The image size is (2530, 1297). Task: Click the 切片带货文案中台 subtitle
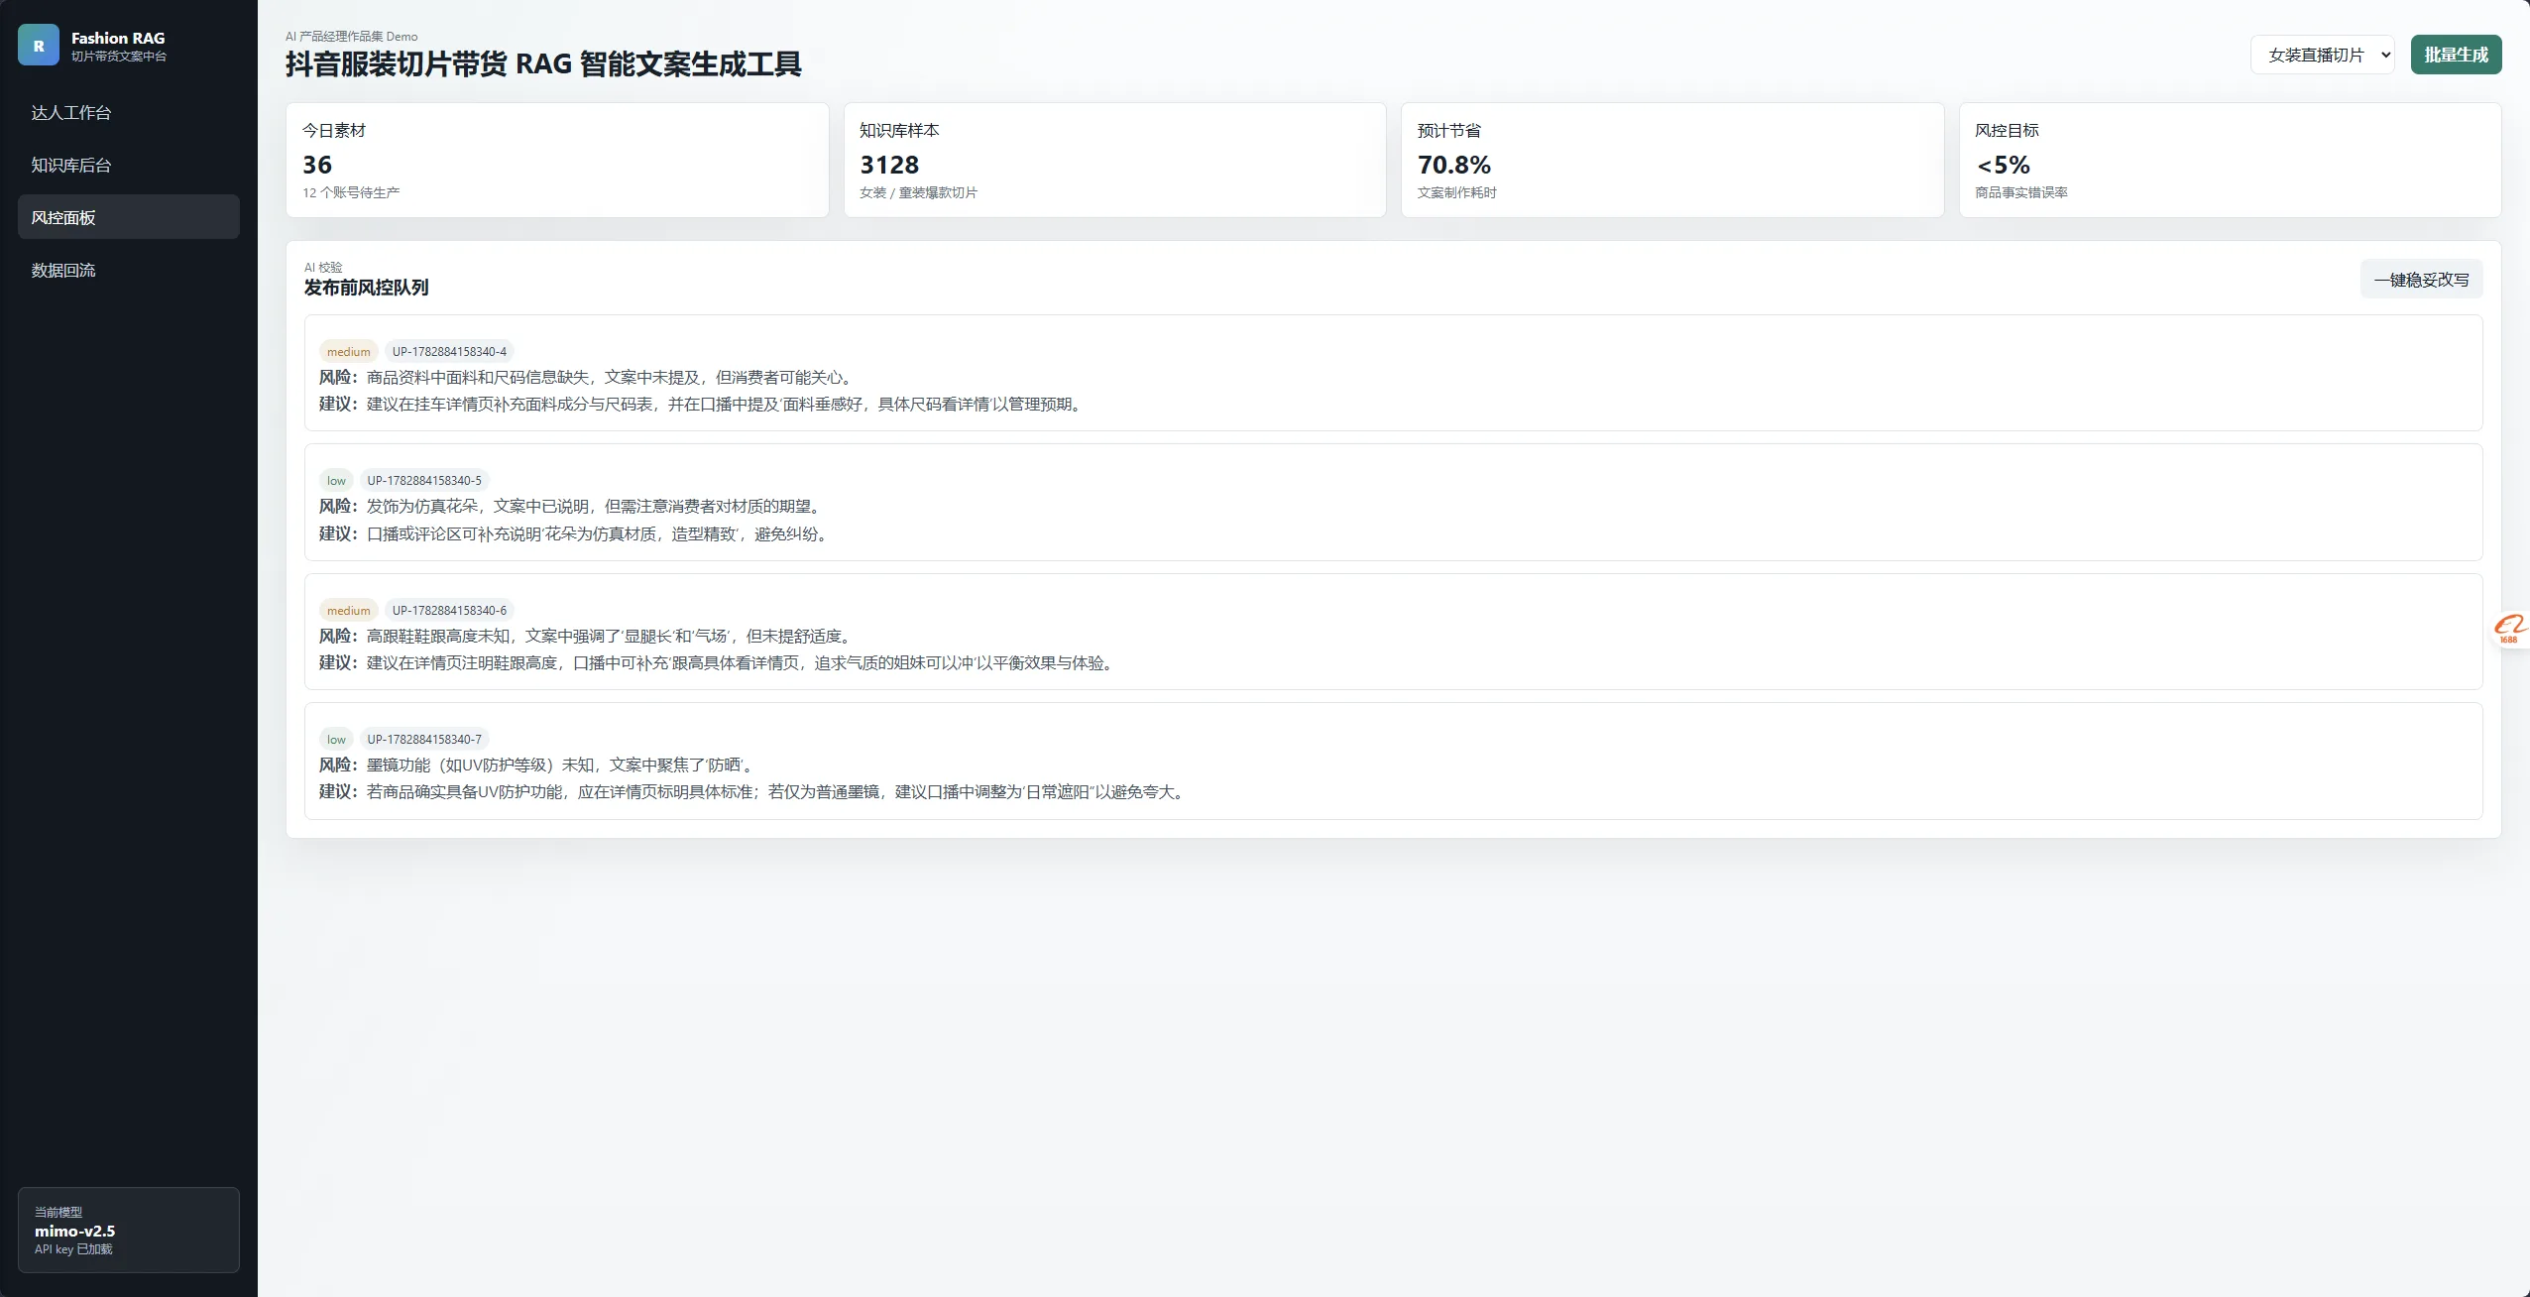tap(119, 57)
